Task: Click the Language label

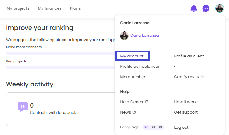Action: tap(130, 127)
